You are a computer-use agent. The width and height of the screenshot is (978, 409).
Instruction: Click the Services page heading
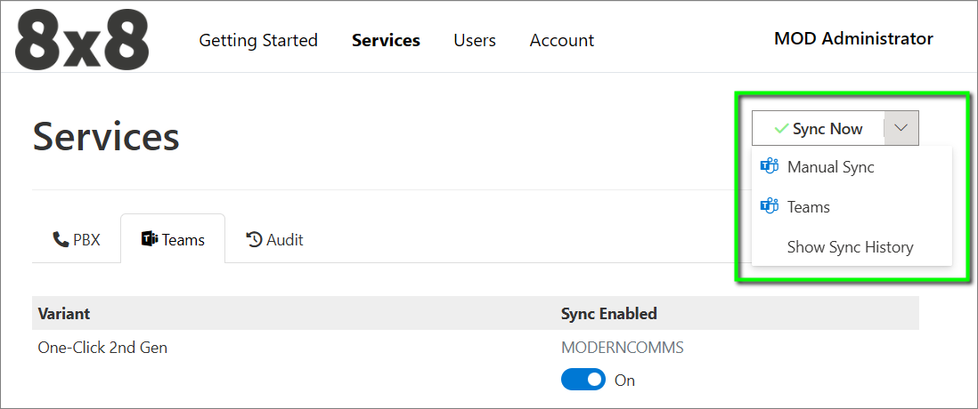[106, 137]
